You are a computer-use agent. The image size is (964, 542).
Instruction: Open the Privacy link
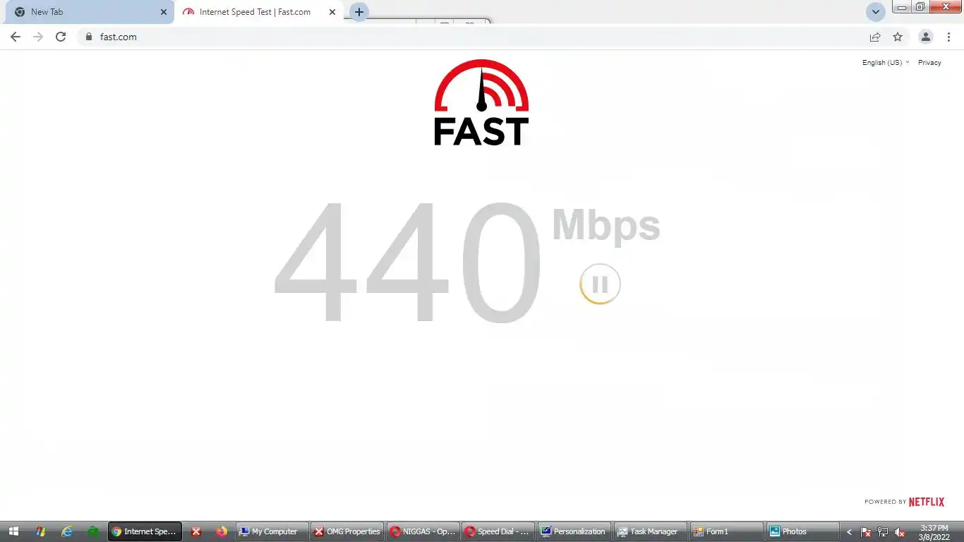[929, 63]
